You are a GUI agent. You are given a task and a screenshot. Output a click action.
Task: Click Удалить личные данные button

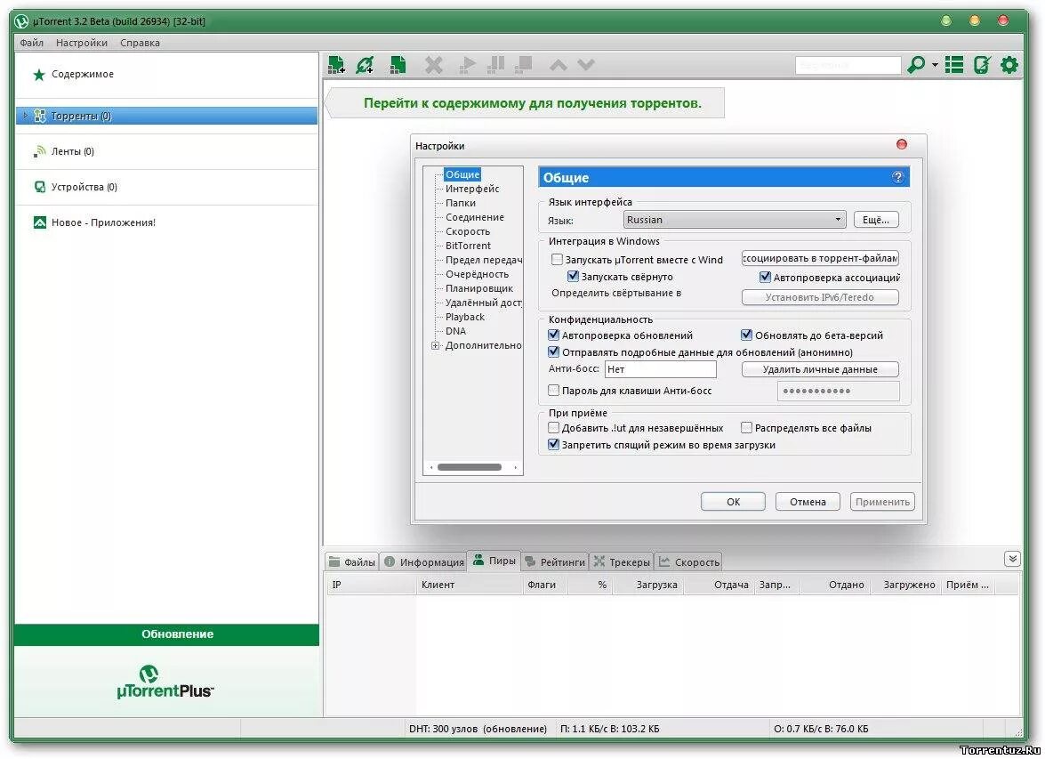pyautogui.click(x=820, y=369)
